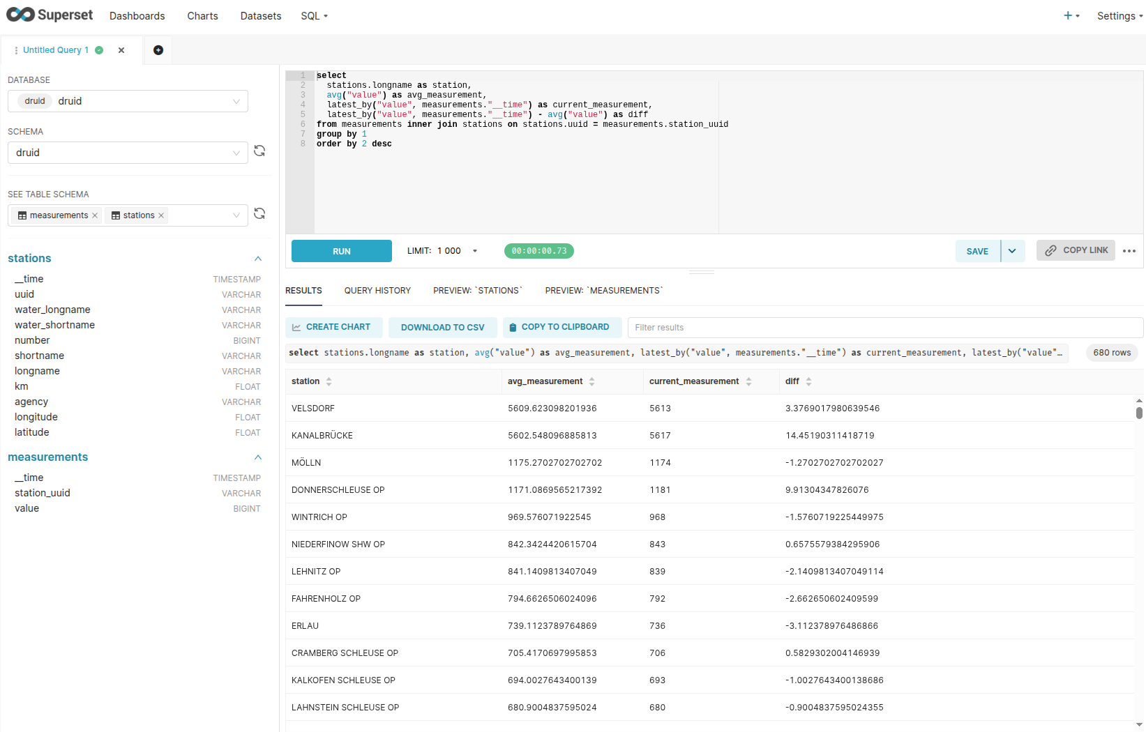Click the Superset logo
The height and width of the screenshot is (732, 1146).
[50, 15]
